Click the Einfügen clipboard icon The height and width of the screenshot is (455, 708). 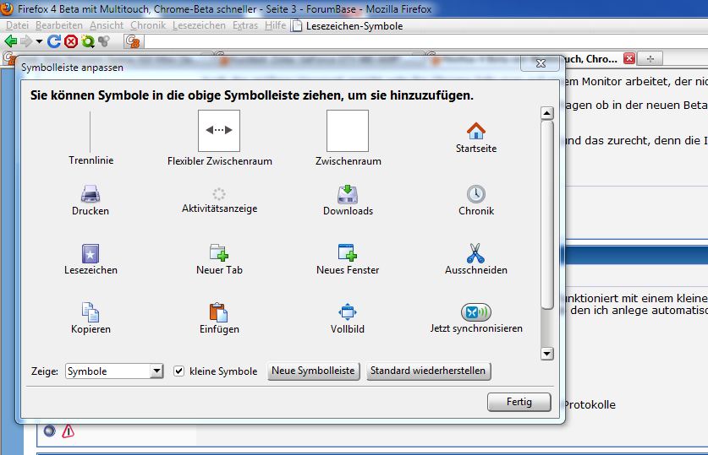(x=219, y=312)
